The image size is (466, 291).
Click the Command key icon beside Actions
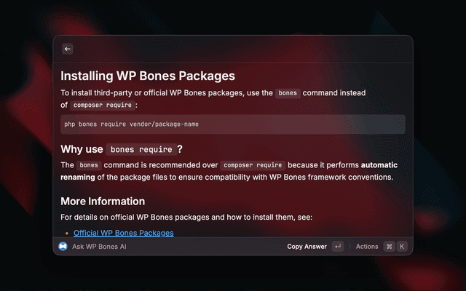pos(390,247)
